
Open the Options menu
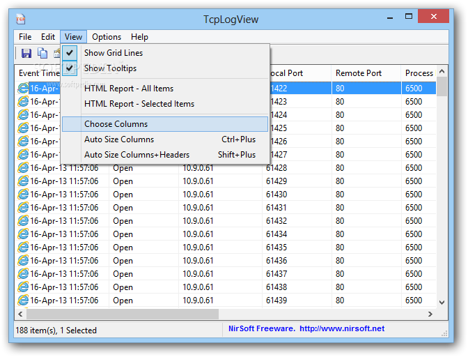[x=107, y=37]
